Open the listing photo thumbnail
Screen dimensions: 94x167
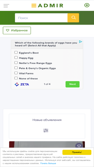point(47,144)
